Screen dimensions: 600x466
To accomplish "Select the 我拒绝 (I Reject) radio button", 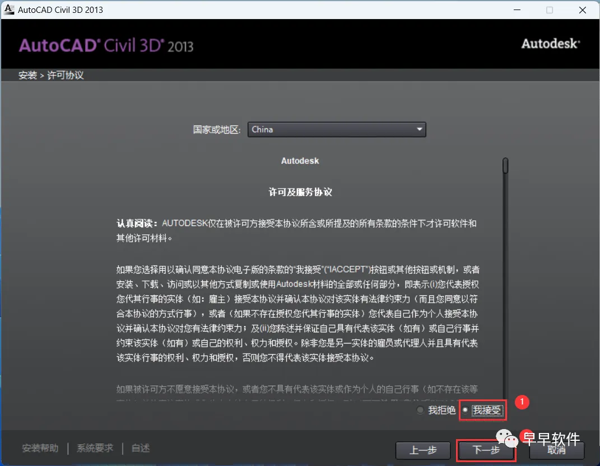I will [420, 410].
